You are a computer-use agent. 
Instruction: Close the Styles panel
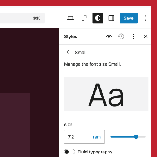[145, 36]
